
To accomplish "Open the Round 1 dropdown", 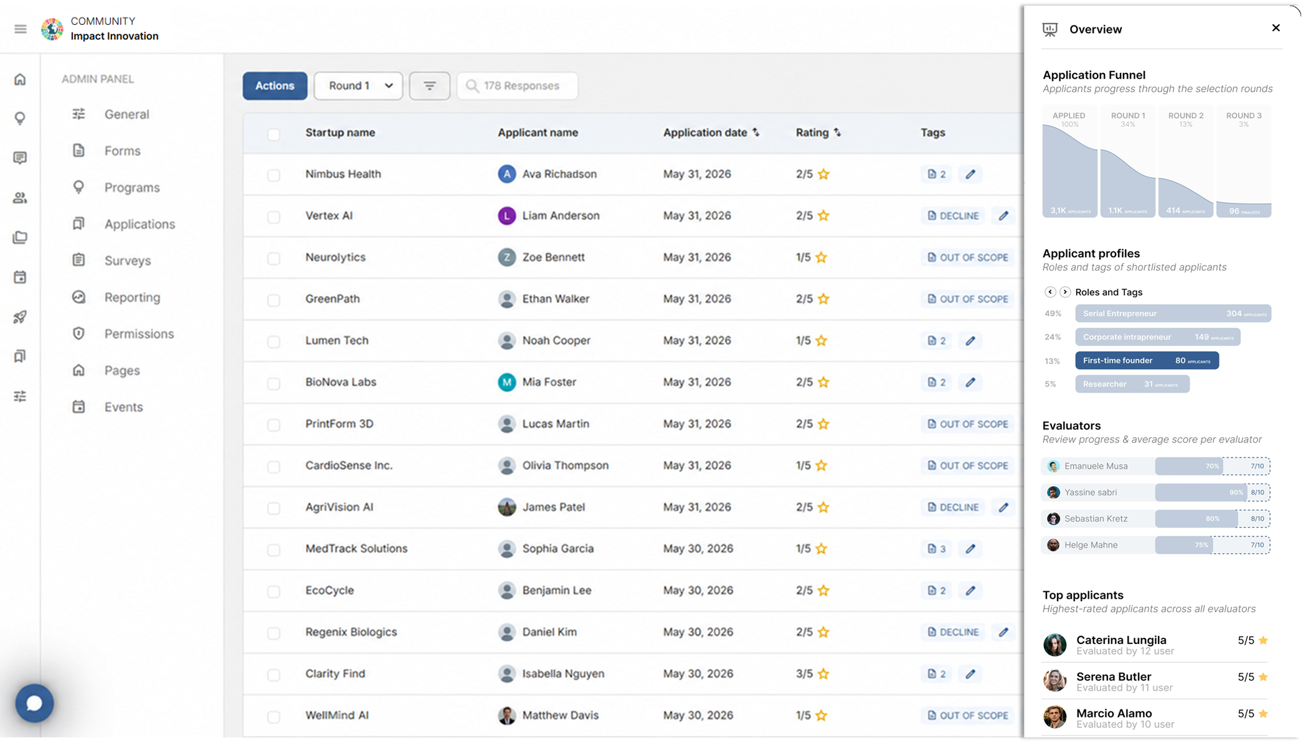I will [358, 86].
